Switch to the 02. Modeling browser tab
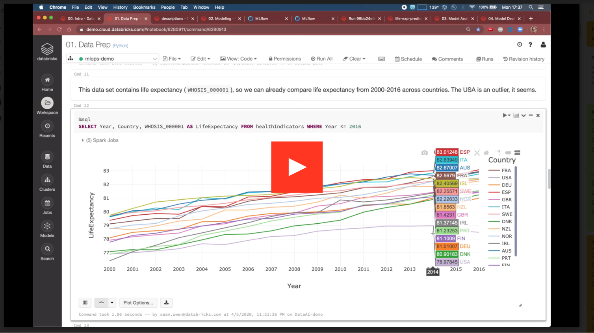This screenshot has height=333, width=594. pyautogui.click(x=221, y=18)
